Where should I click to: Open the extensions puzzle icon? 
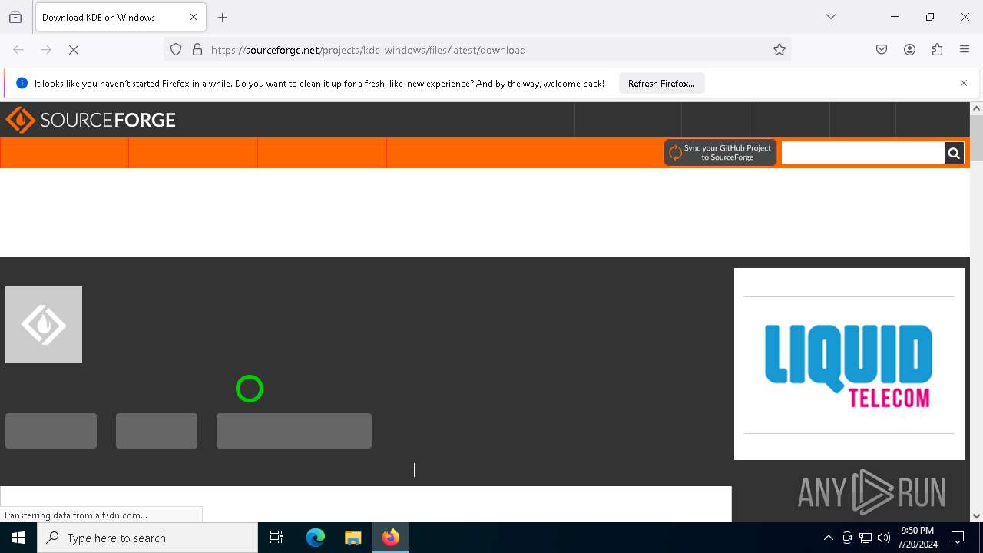[937, 50]
